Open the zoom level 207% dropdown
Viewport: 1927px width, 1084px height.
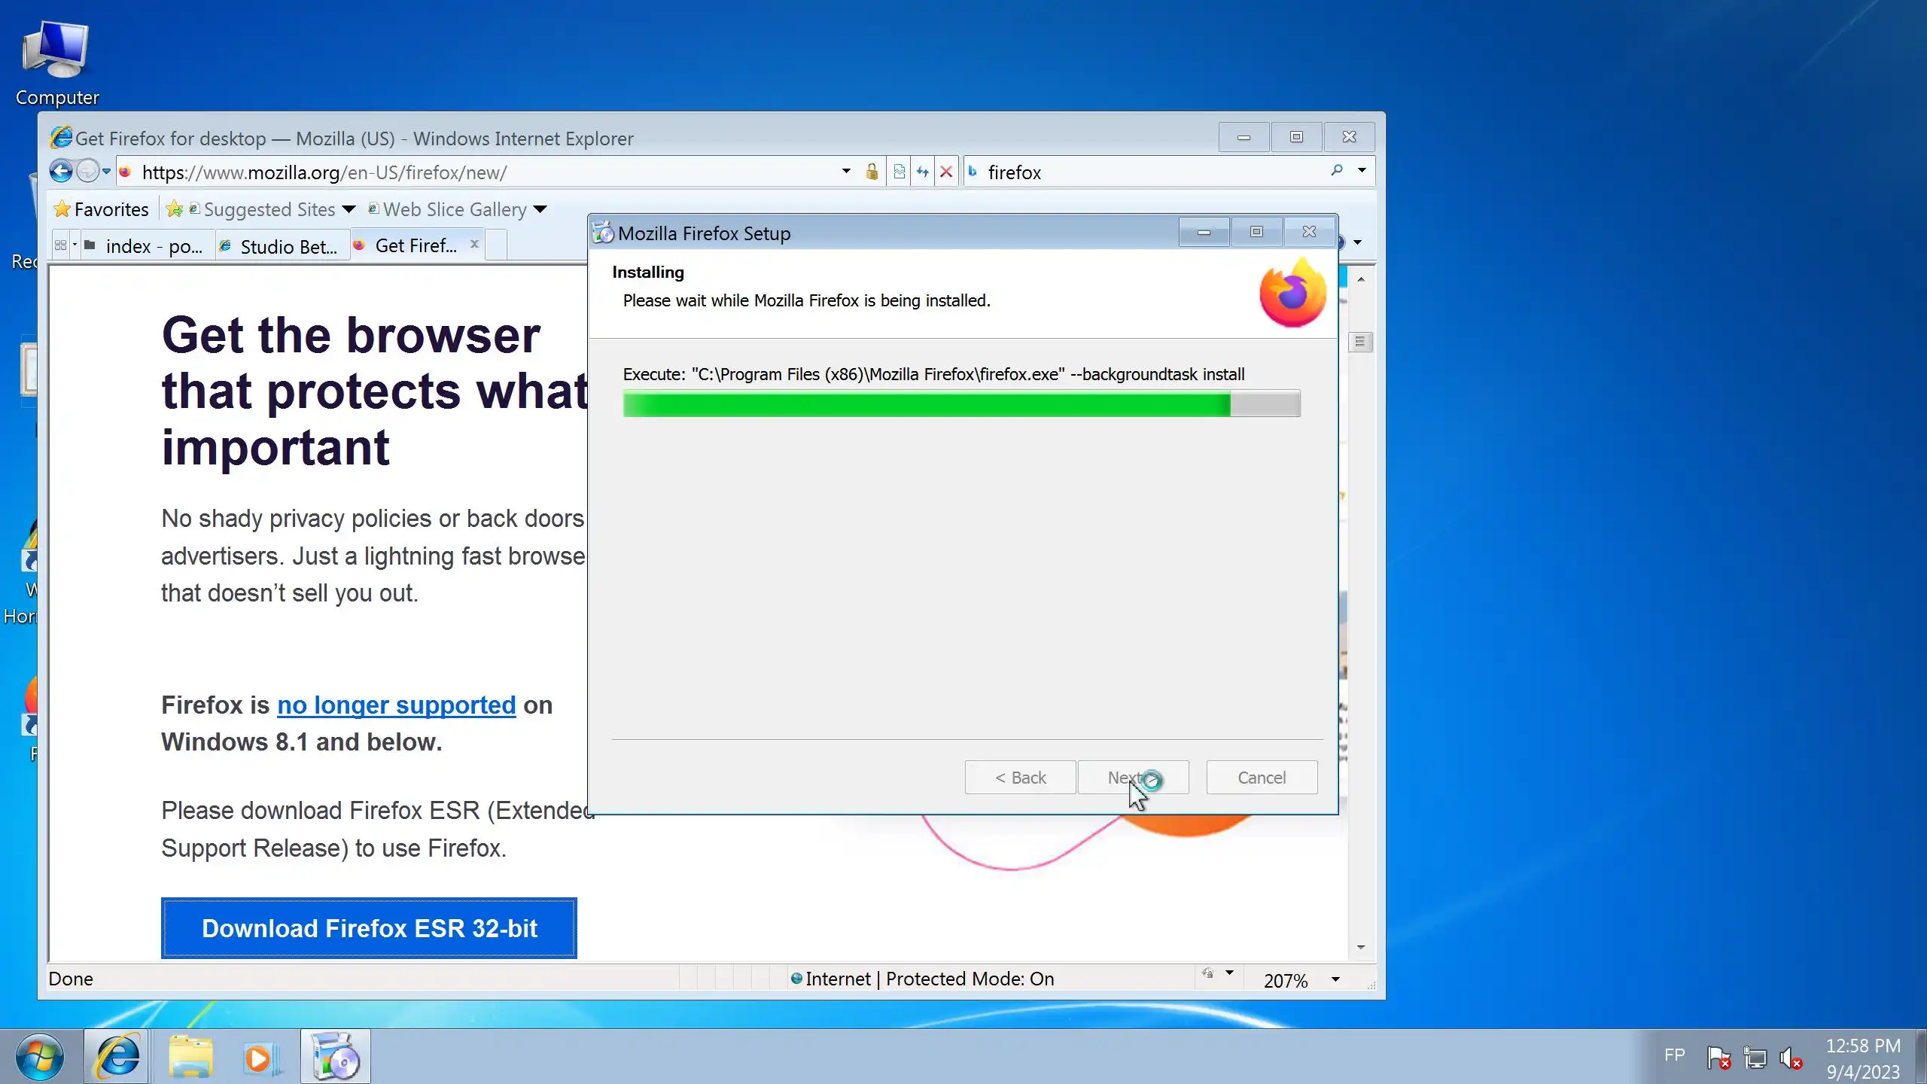click(1335, 979)
